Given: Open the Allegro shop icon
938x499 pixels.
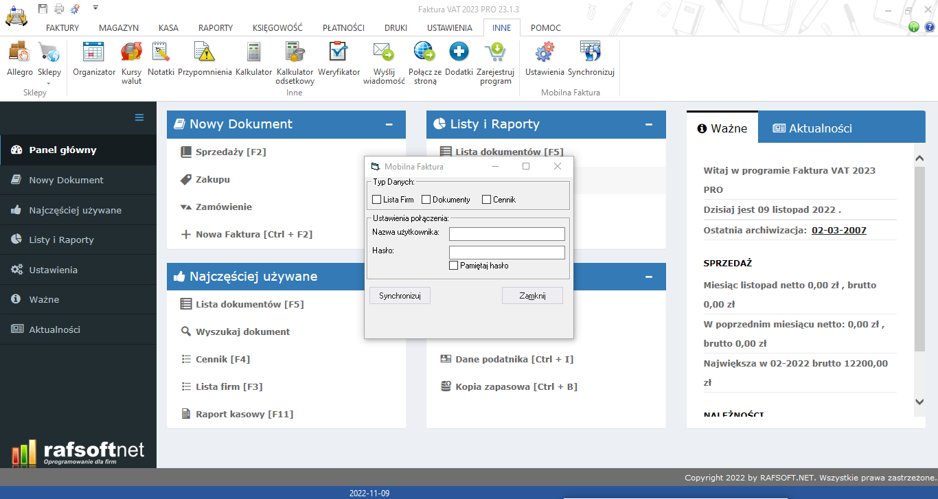Looking at the screenshot, I should click(19, 53).
